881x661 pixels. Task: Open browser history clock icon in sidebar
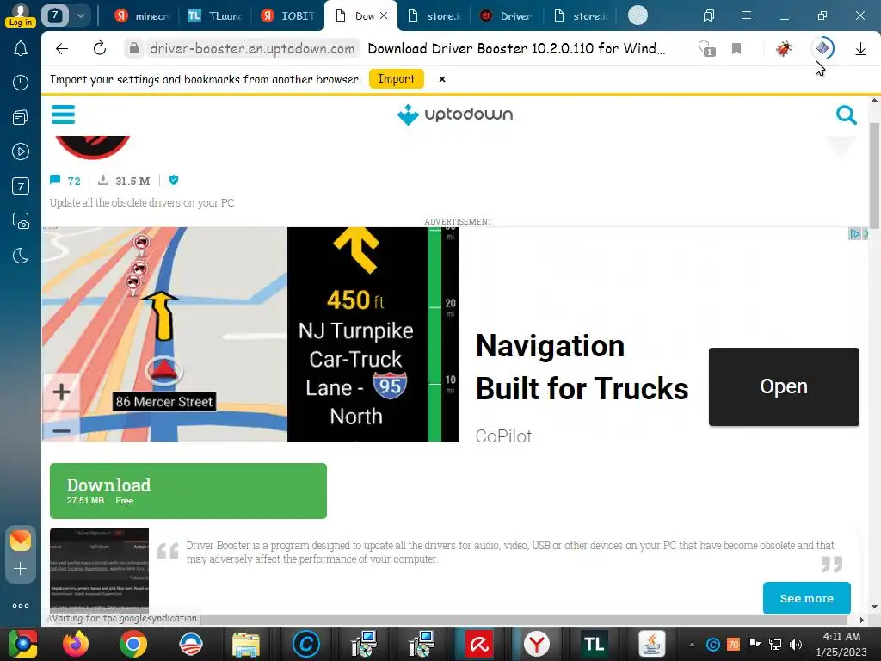click(x=21, y=83)
